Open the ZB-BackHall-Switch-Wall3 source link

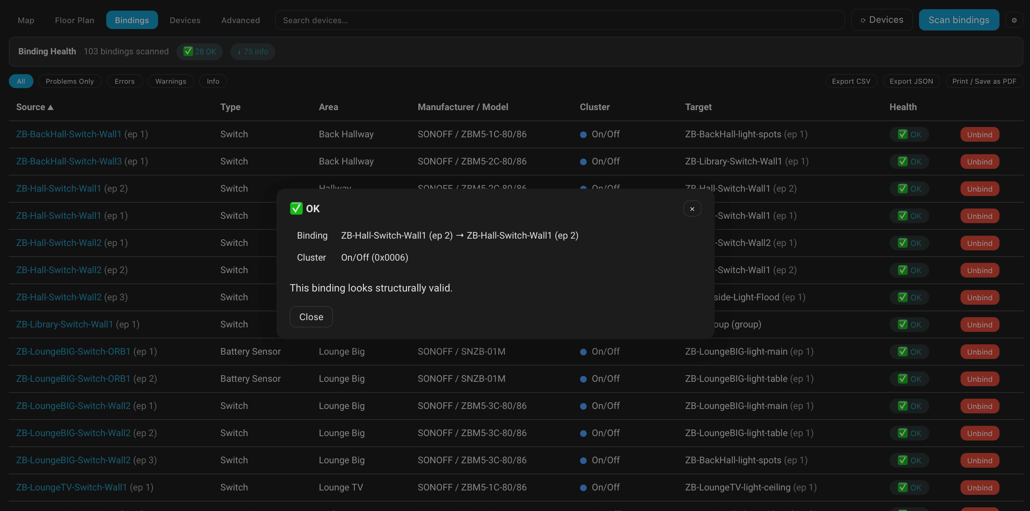click(x=69, y=161)
